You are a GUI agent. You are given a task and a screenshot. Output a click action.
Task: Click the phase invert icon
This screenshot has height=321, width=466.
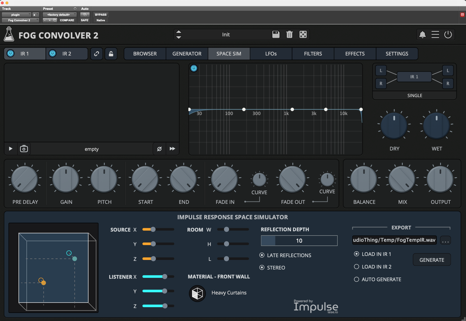(x=159, y=149)
